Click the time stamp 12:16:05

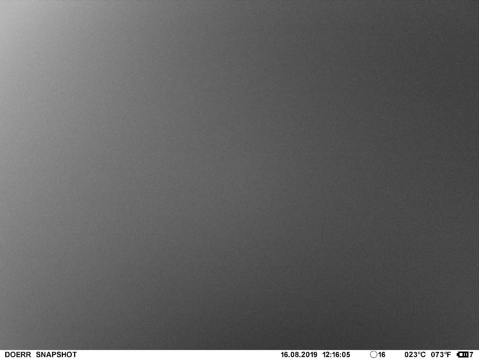click(x=336, y=355)
